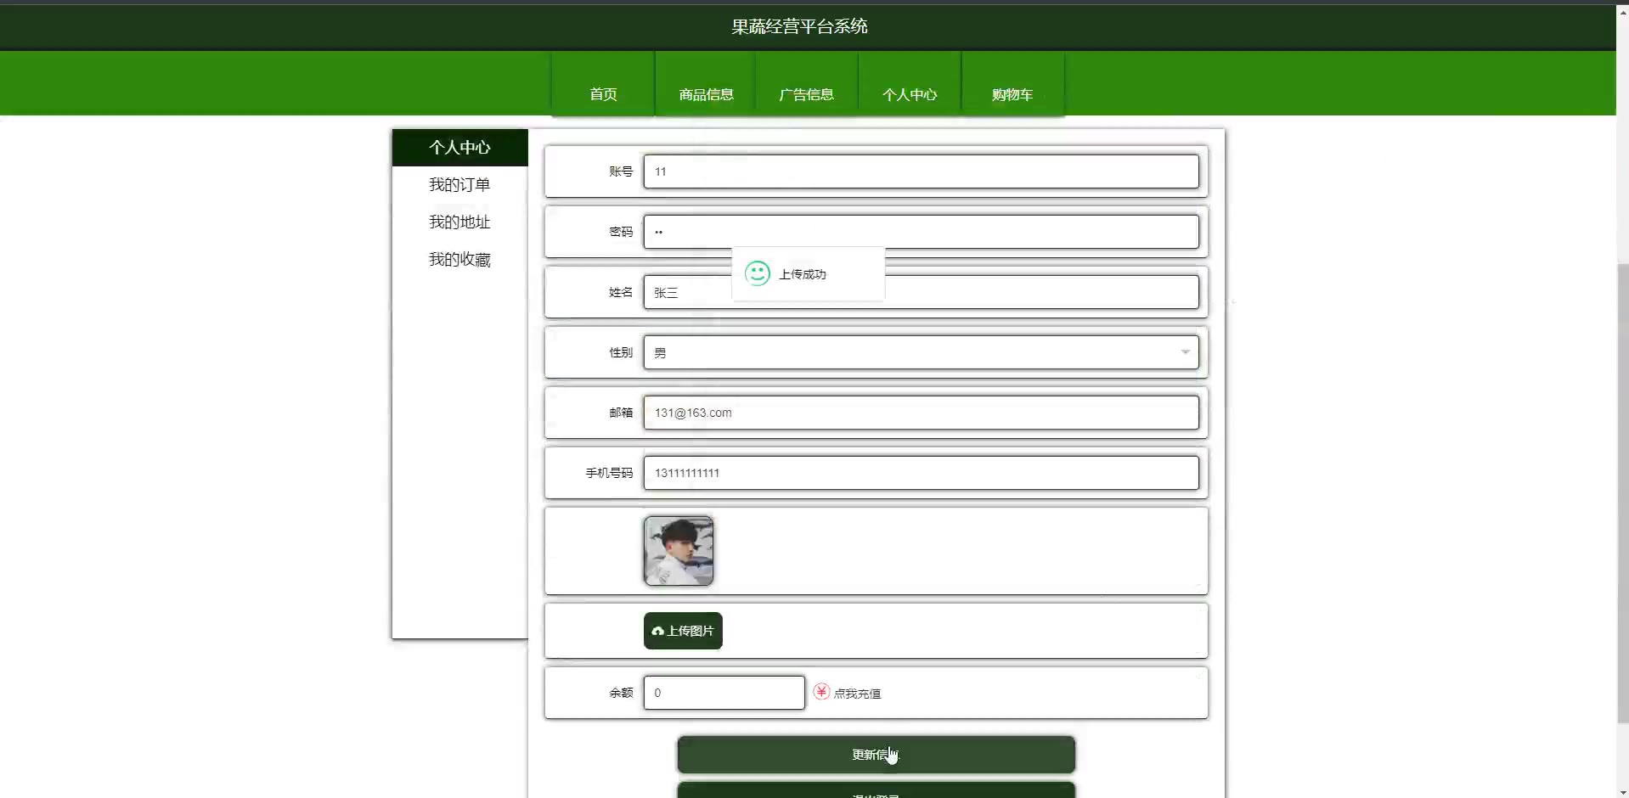Viewport: 1629px width, 798px height.
Task: Click the 上传图片 upload button
Action: [x=683, y=631]
